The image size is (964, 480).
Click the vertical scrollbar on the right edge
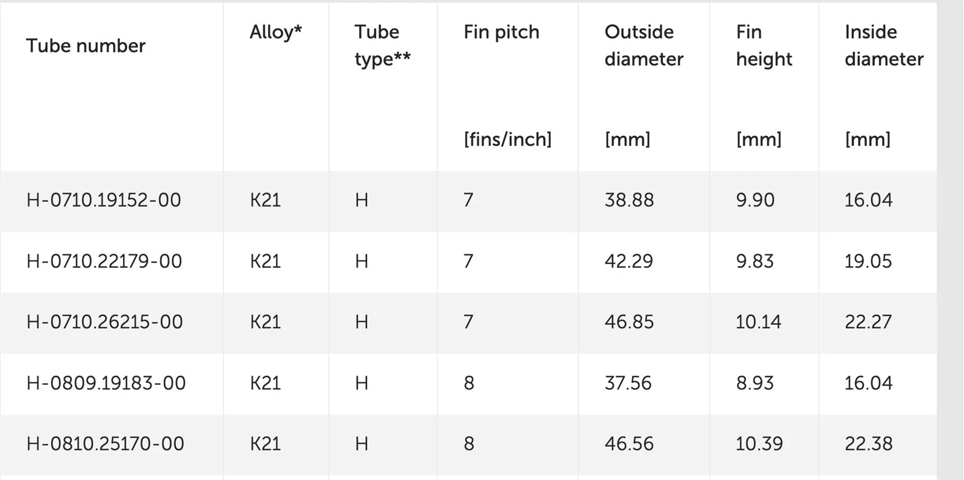951,241
